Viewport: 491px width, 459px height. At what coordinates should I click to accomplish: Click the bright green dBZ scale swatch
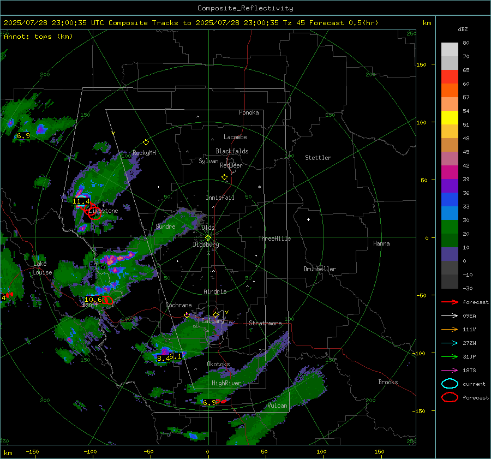point(450,227)
